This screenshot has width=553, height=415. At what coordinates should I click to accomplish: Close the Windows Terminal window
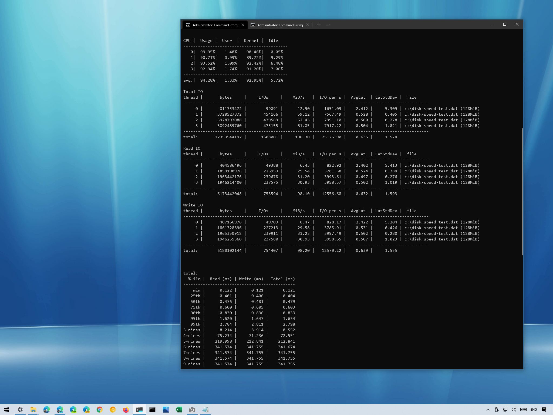point(517,24)
